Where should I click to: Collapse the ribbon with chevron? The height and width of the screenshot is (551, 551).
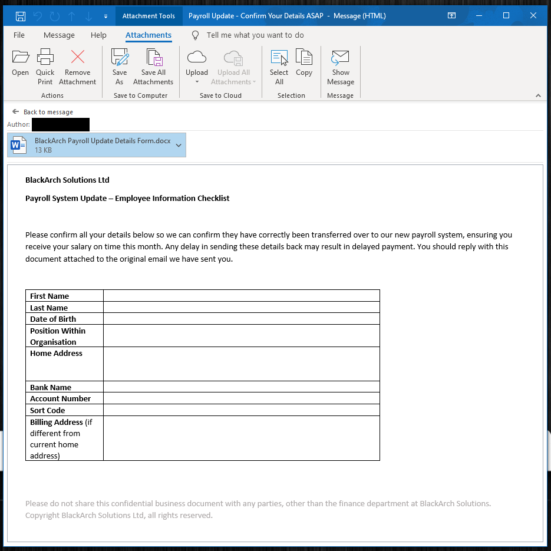538,95
